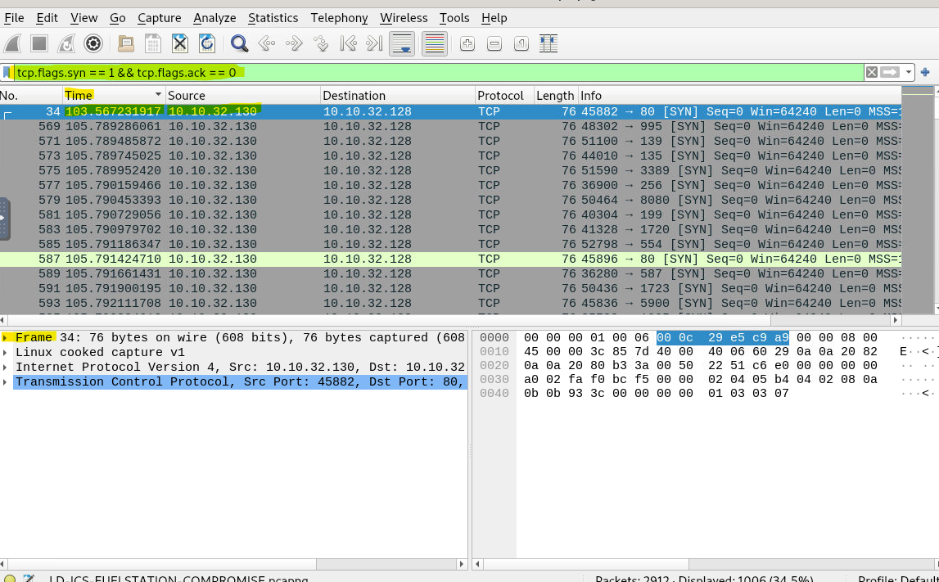Screen dimensions: 939x582
Task: Click the add filter button plus
Action: click(925, 73)
